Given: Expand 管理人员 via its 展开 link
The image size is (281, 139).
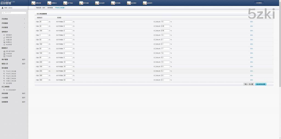Looking at the screenshot, I should [24, 63].
